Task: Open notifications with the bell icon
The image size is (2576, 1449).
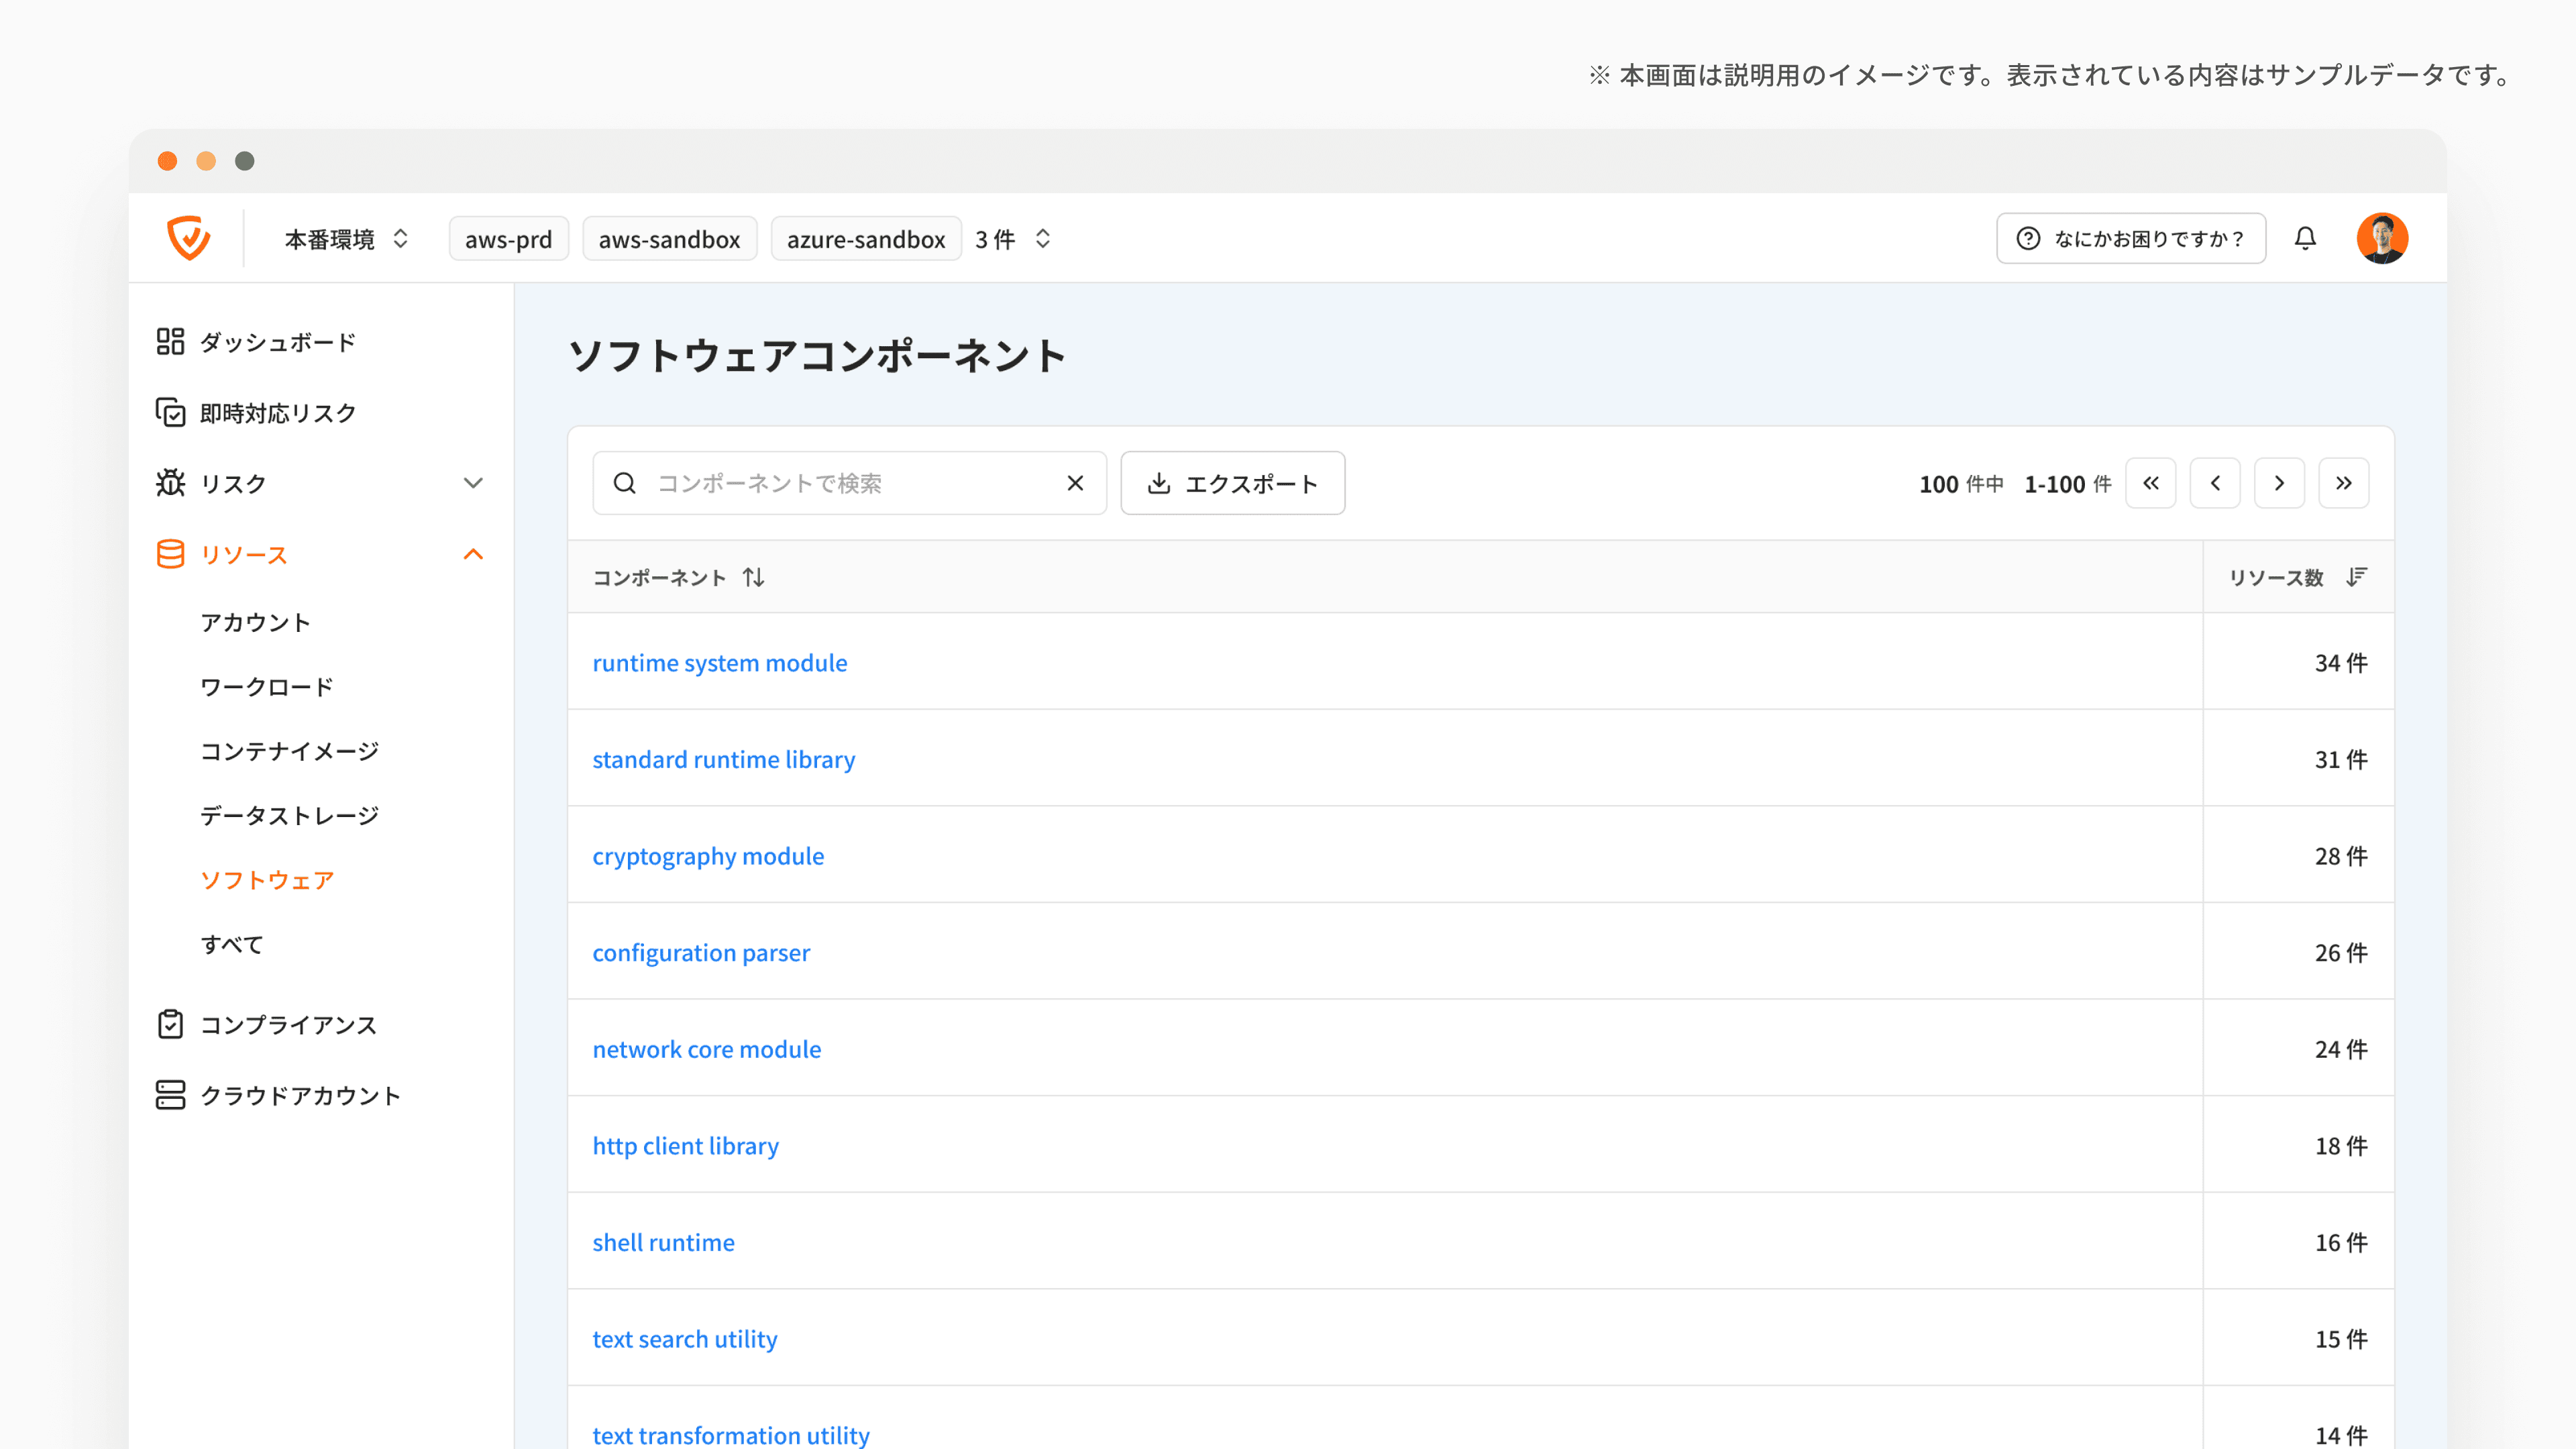Action: coord(2305,238)
